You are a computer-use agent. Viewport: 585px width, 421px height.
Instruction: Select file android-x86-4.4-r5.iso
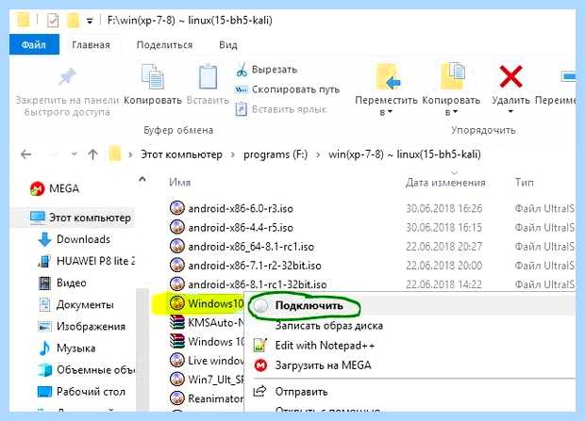pyautogui.click(x=241, y=227)
